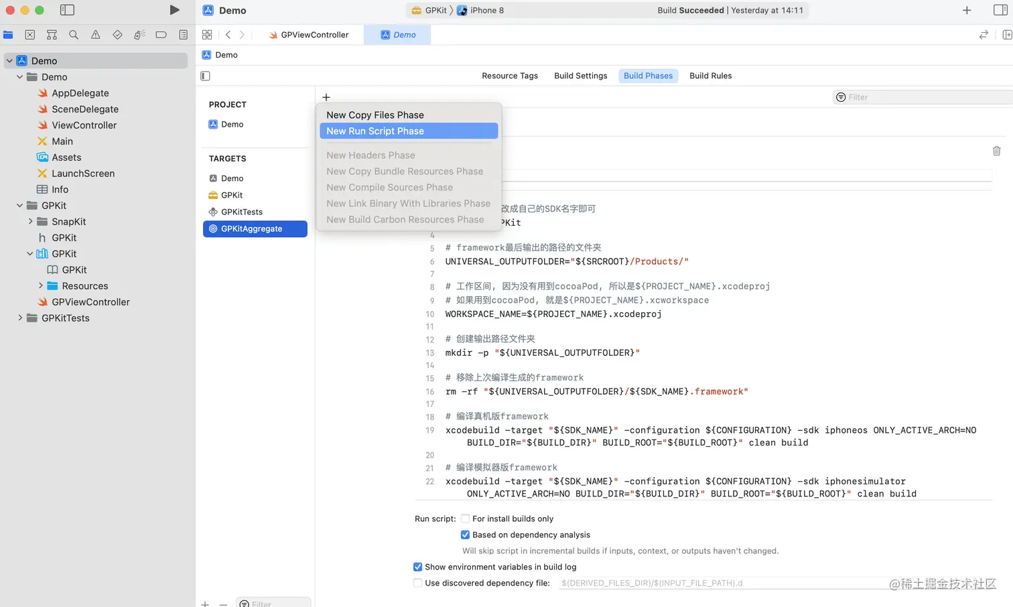1013x607 pixels.
Task: Select the Demo target under TARGETS
Action: coord(255,178)
